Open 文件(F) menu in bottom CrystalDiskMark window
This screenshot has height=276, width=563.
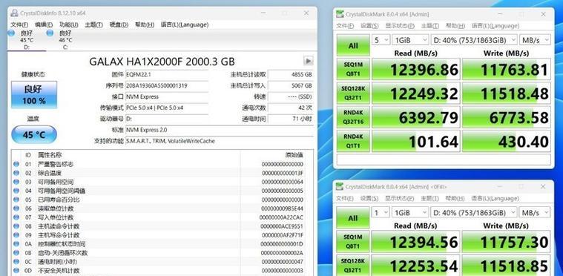[345, 199]
